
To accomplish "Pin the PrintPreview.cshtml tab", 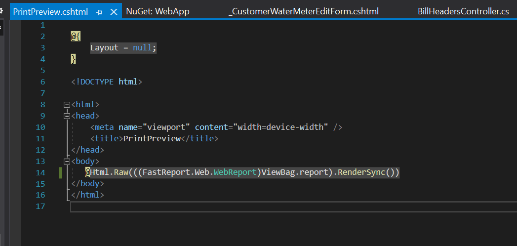I will click(x=99, y=12).
